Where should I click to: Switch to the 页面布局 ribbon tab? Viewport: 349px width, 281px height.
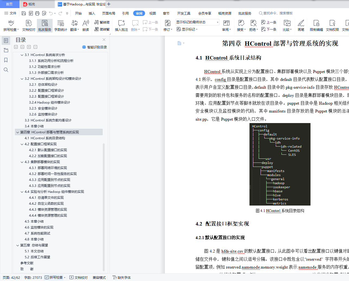click(108, 13)
